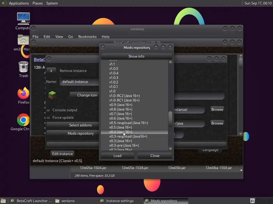
Task: Select v0.6 (Java 16+) entry
Action: [134, 118]
